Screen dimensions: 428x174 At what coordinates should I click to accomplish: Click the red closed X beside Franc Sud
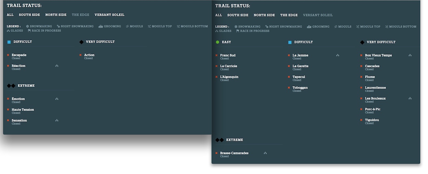[217, 55]
